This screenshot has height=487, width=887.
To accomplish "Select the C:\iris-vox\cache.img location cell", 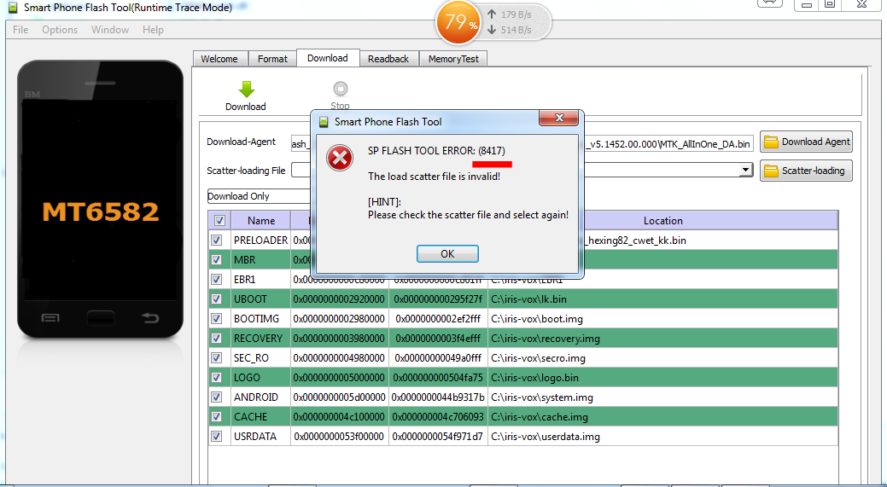I will click(x=663, y=417).
